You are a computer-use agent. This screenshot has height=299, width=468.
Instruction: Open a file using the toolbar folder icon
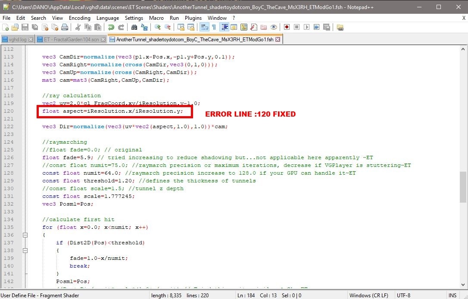pyautogui.click(x=15, y=28)
